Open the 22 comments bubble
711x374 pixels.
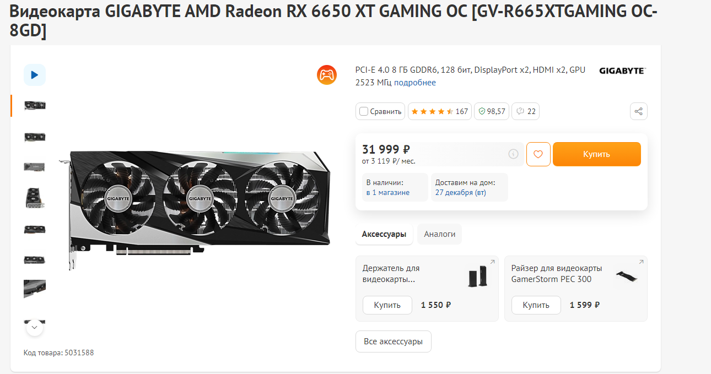pyautogui.click(x=526, y=111)
